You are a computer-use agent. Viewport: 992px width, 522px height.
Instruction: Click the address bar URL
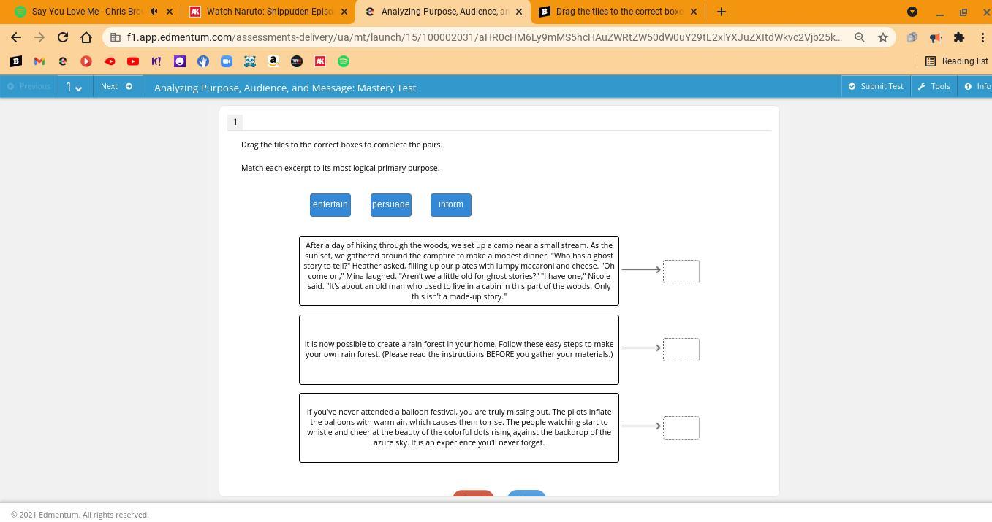484,37
